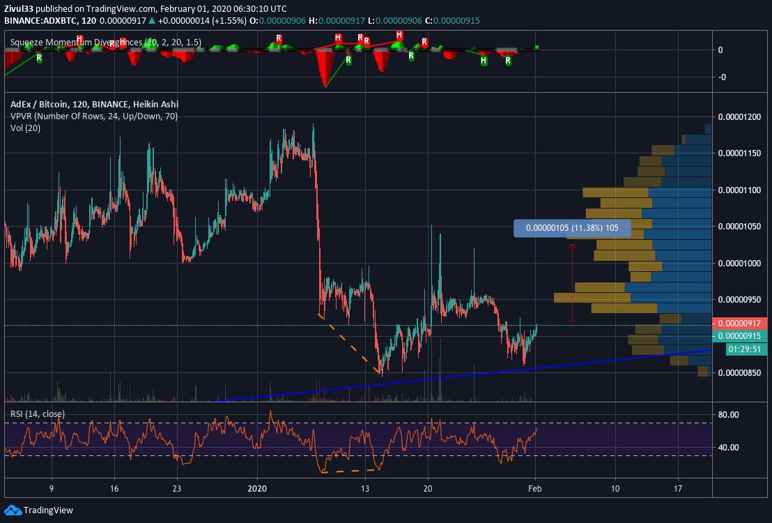This screenshot has width=772, height=523.
Task: Open the VPVR indicator label
Action: pos(94,116)
